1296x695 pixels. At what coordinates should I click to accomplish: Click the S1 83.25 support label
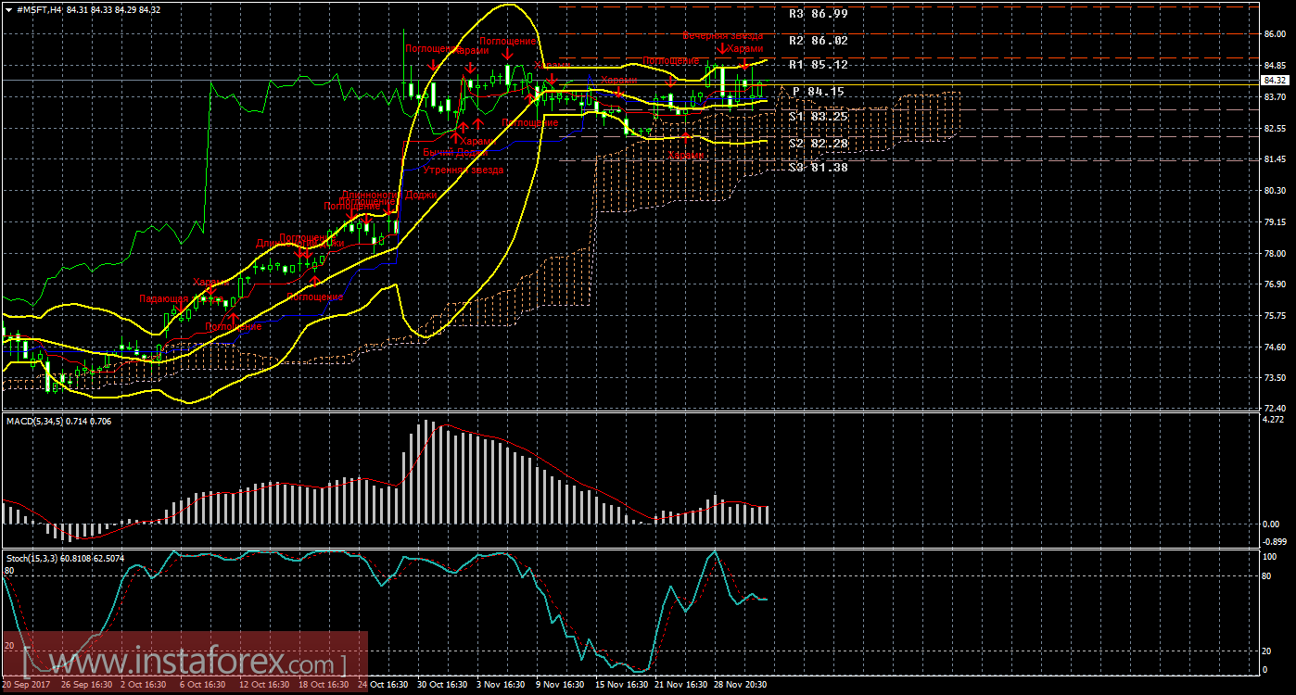(x=818, y=117)
